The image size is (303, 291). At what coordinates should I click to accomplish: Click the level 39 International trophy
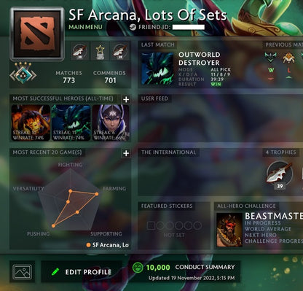coord(280,175)
